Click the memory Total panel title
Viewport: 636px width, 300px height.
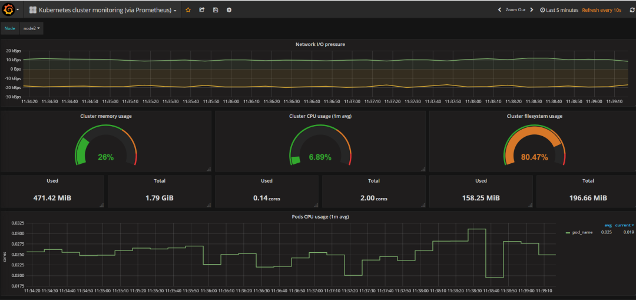click(x=160, y=181)
